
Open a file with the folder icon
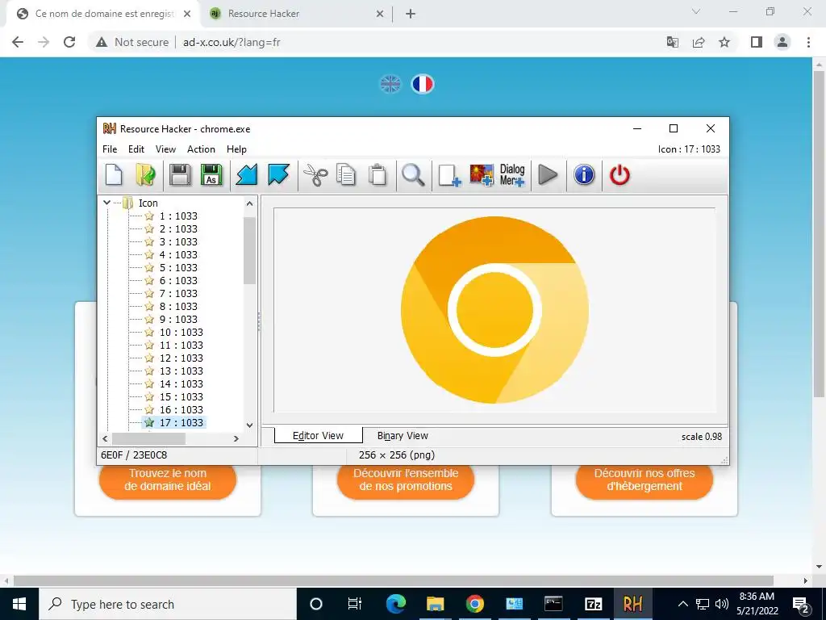point(145,175)
